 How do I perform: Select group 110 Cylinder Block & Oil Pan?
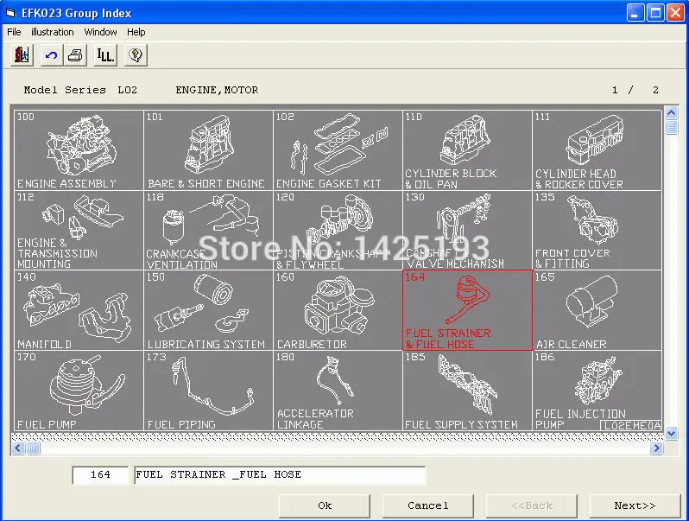(468, 150)
